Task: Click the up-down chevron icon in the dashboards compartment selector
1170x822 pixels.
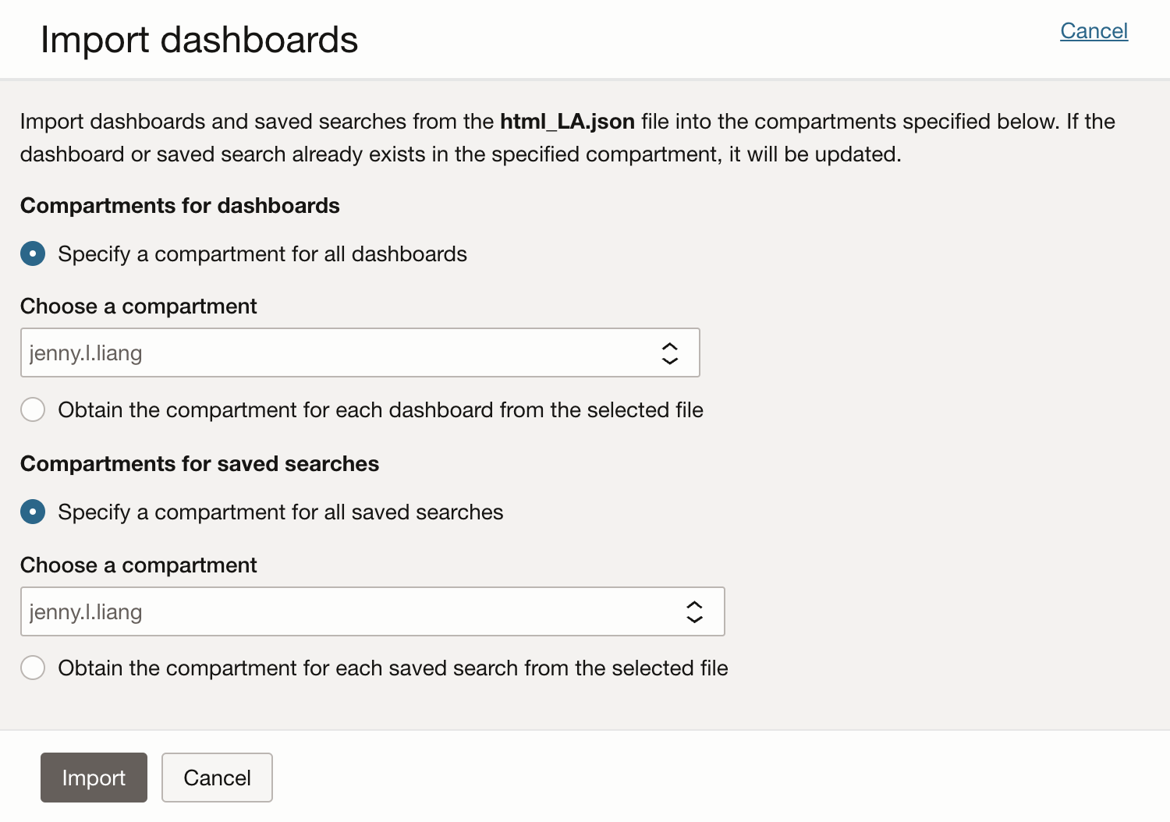Action: pyautogui.click(x=669, y=353)
